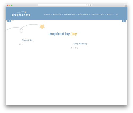133x113 pixels.
Task: Minimize the window with yellow button
Action: tap(10, 5)
